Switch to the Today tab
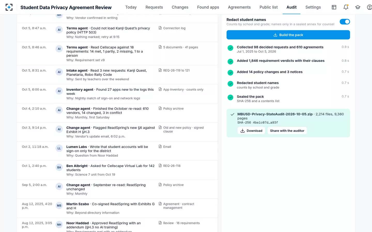The width and height of the screenshot is (372, 232). point(131,7)
